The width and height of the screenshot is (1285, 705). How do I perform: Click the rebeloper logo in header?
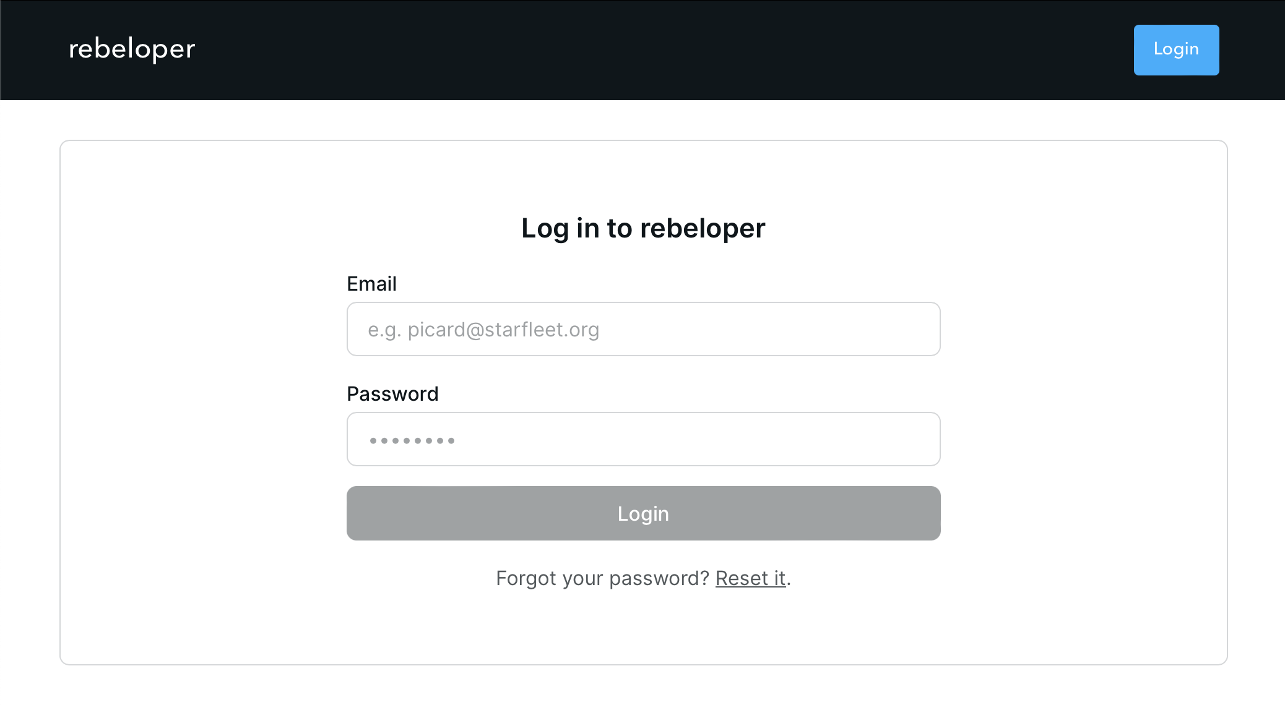[x=132, y=49]
